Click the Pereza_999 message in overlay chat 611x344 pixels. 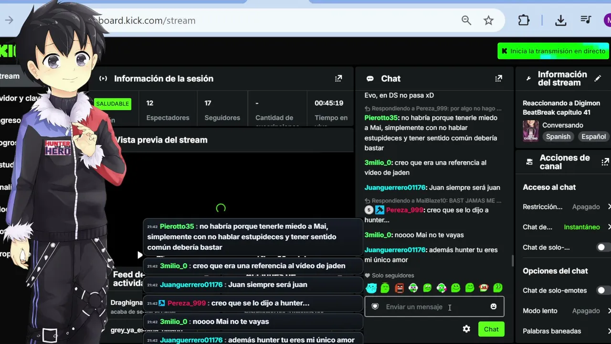point(253,303)
